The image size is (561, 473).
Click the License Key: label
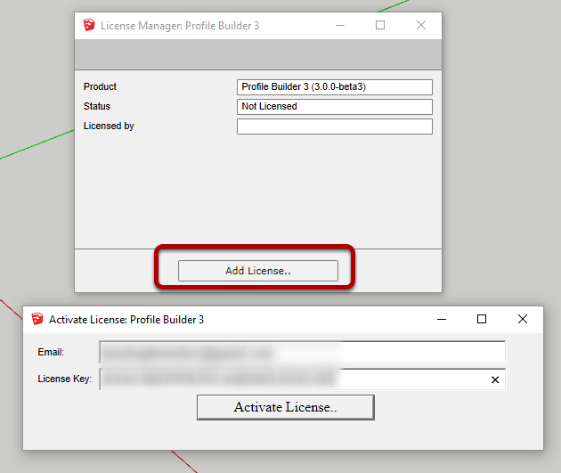(65, 379)
